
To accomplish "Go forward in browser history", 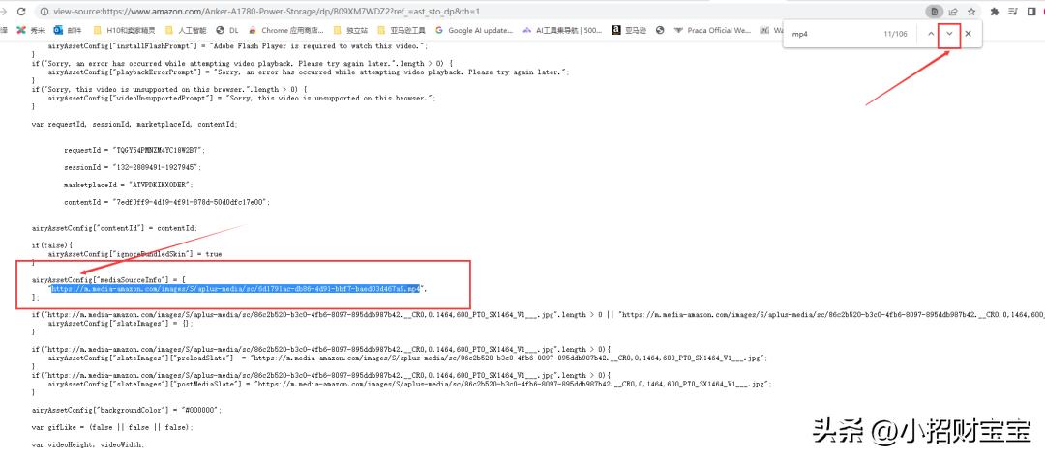I will click(x=3, y=12).
